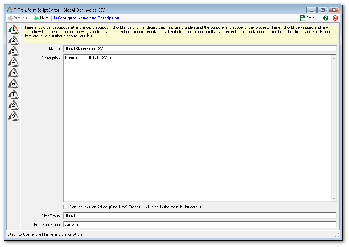Viewport: 349px width, 247px height.
Task: Return to the Previous step
Action: pos(18,18)
